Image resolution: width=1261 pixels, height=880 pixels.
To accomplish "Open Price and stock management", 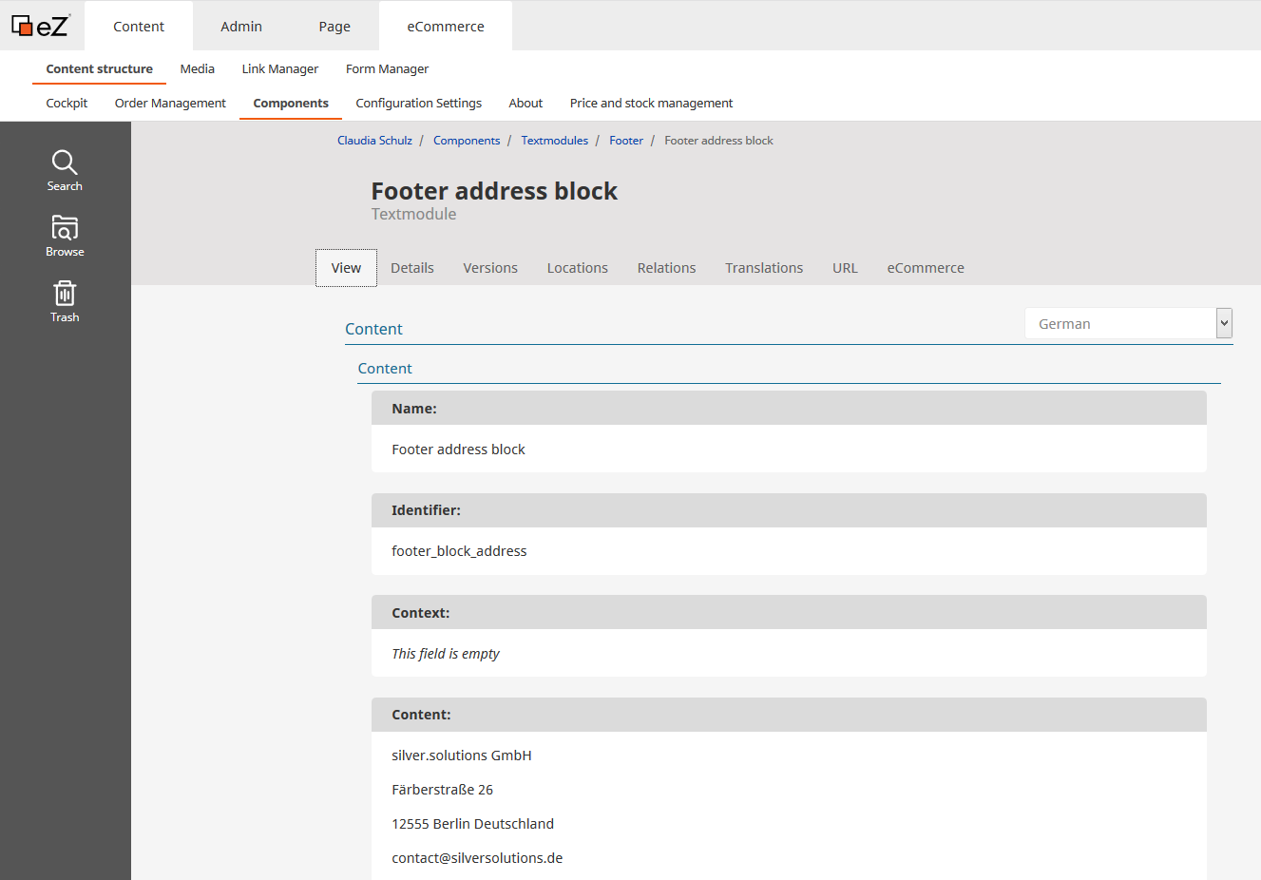I will click(x=651, y=104).
